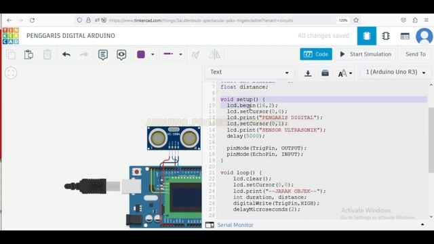Click 'pinMode(EchoPin, INPUT);' line
Image resolution: width=434 pixels, height=244 pixels.
coord(265,154)
